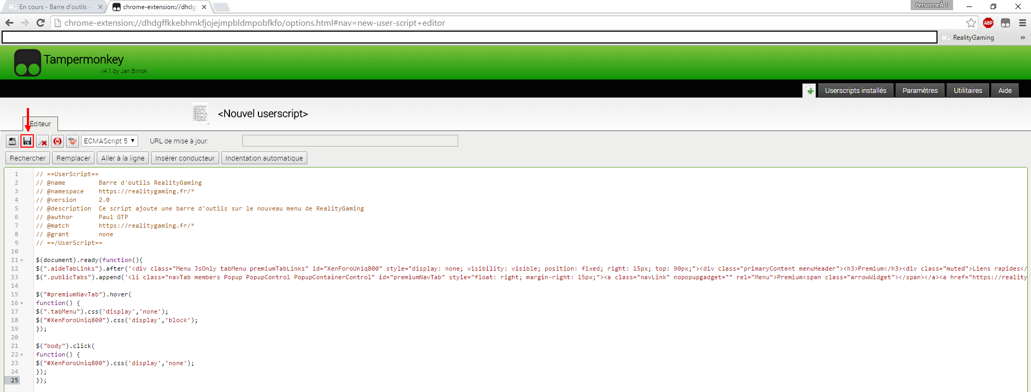The width and height of the screenshot is (1031, 392).
Task: Open the AdBlock Plus extension icon
Action: pyautogui.click(x=988, y=23)
